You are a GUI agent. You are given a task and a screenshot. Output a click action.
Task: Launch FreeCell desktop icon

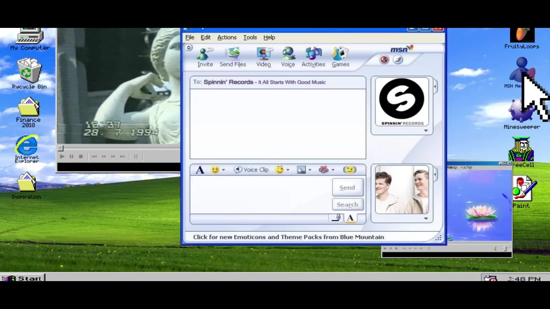coord(522,152)
